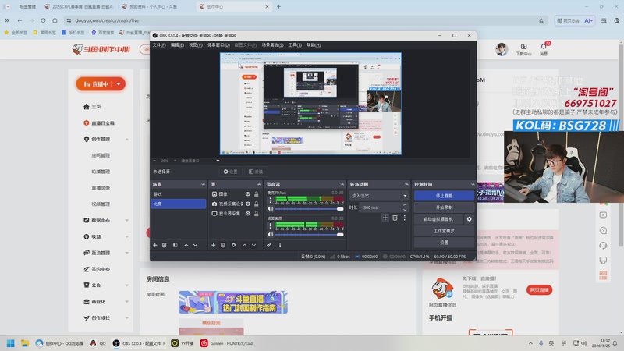624x351 pixels.
Task: Open the fade transition type dropdown
Action: (x=378, y=196)
